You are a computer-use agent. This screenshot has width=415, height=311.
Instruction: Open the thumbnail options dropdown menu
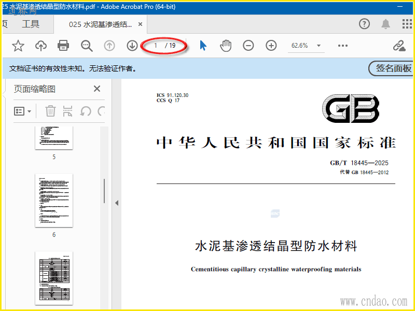point(22,111)
